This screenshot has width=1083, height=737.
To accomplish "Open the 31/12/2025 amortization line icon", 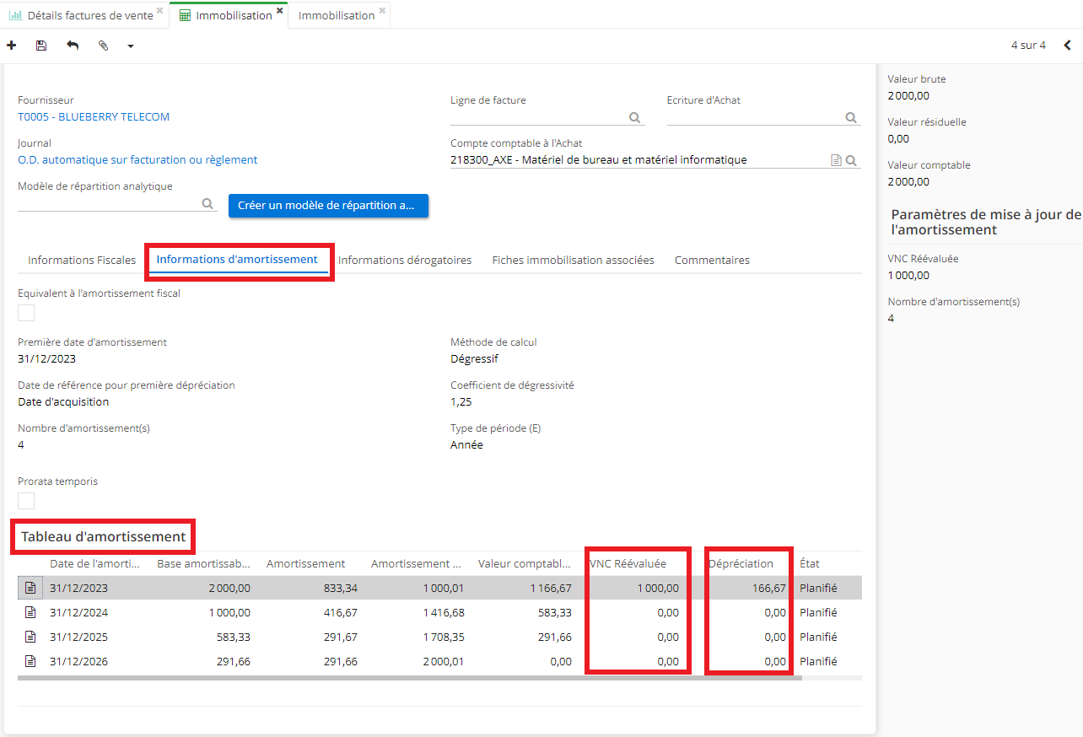I will click(30, 637).
